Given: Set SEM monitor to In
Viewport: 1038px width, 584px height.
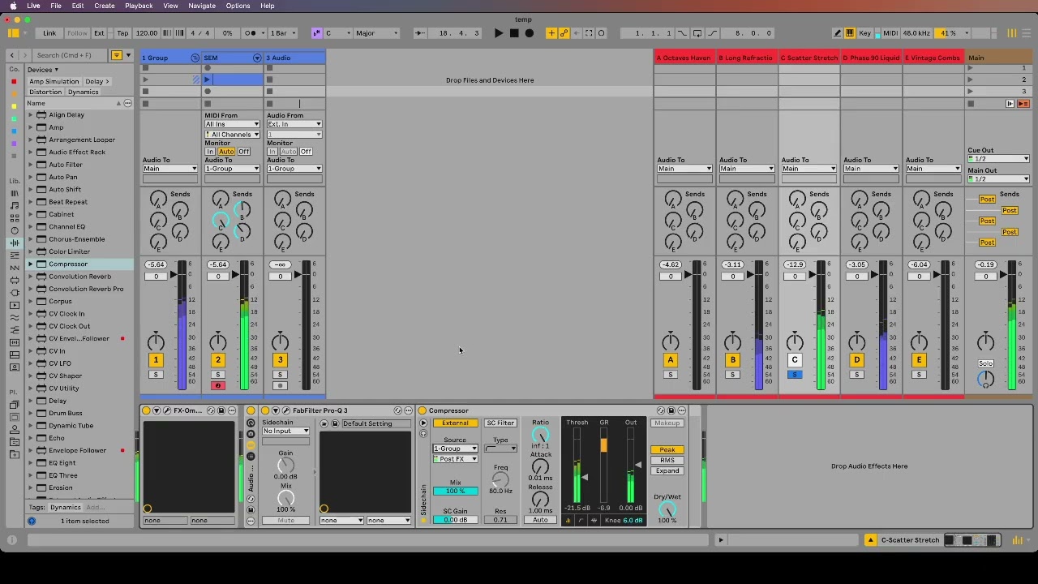Looking at the screenshot, I should pos(210,152).
